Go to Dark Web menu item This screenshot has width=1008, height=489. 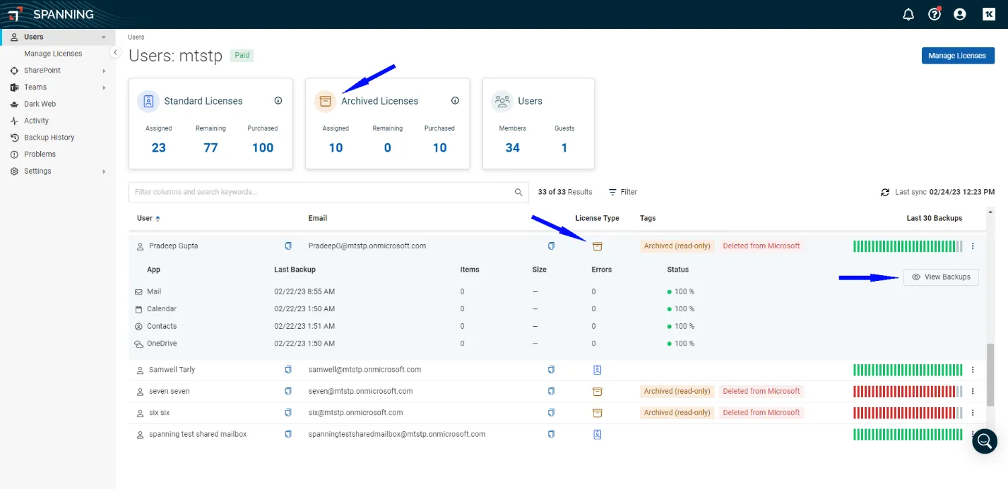click(40, 104)
